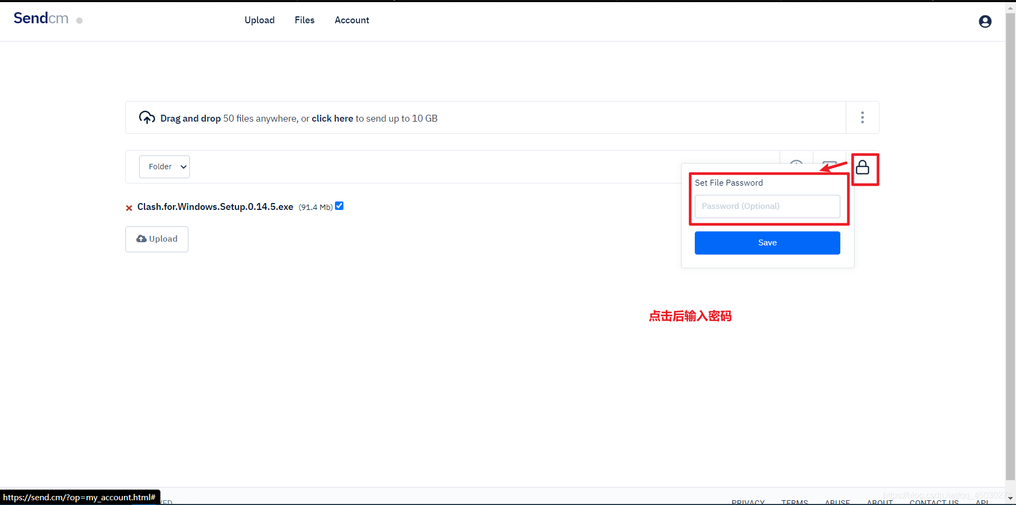The width and height of the screenshot is (1016, 505).
Task: Uncheck the Clash.for.Windows.Setup file checkbox
Action: 339,206
